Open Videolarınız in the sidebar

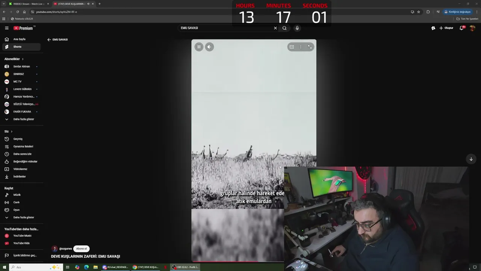pos(22,169)
